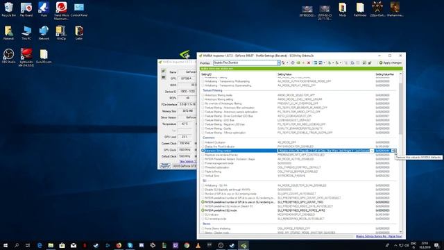Click the GPU chip icon in NVIDIA Inspector window
This screenshot has width=444, height=250.
point(164,77)
